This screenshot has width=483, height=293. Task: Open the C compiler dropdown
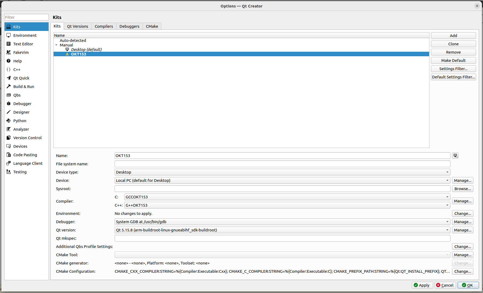coord(287,197)
